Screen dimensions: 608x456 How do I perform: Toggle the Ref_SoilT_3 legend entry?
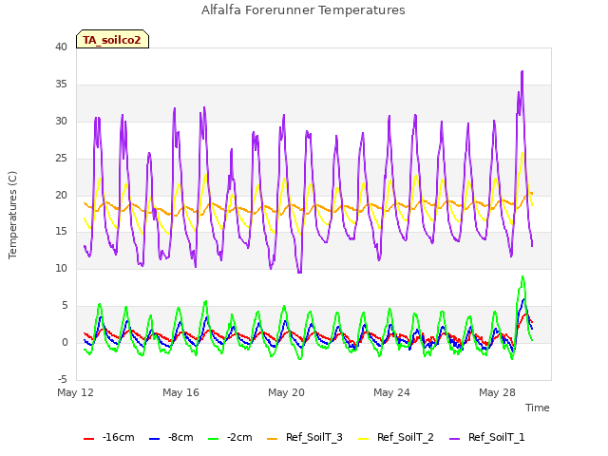pos(305,437)
